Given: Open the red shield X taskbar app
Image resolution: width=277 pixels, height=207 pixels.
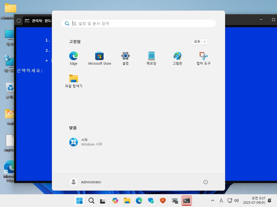Looking at the screenshot, I should pyautogui.click(x=163, y=201).
